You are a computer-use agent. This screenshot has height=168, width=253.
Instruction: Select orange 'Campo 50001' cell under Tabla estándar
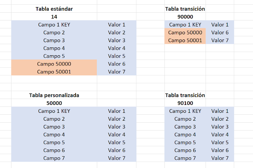point(54,72)
